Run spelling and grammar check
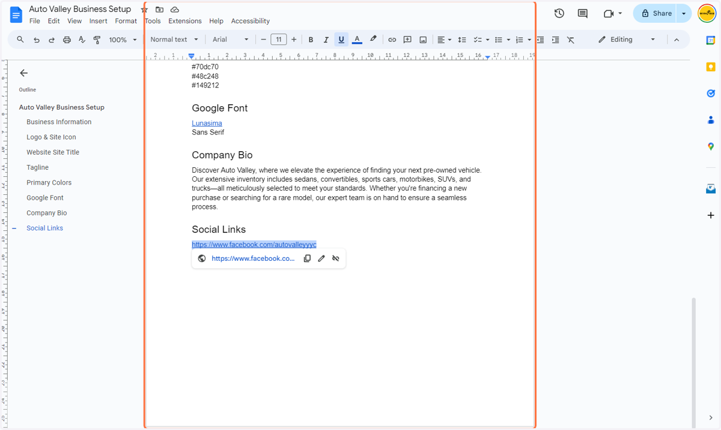This screenshot has width=721, height=430. tap(82, 40)
